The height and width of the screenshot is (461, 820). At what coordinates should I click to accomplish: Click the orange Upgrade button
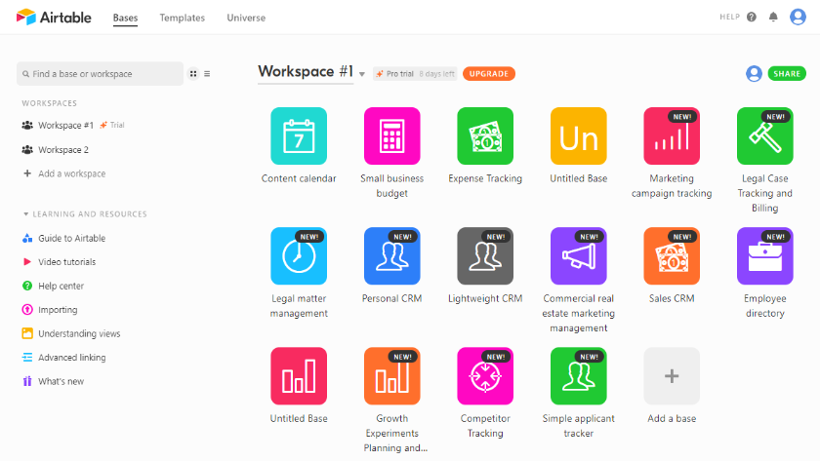(x=488, y=74)
